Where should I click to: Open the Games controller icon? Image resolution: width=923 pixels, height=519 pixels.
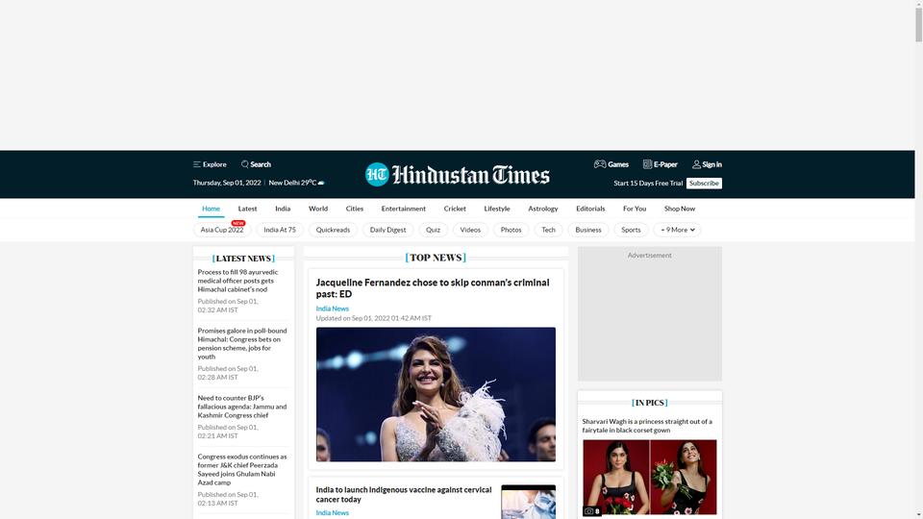600,164
